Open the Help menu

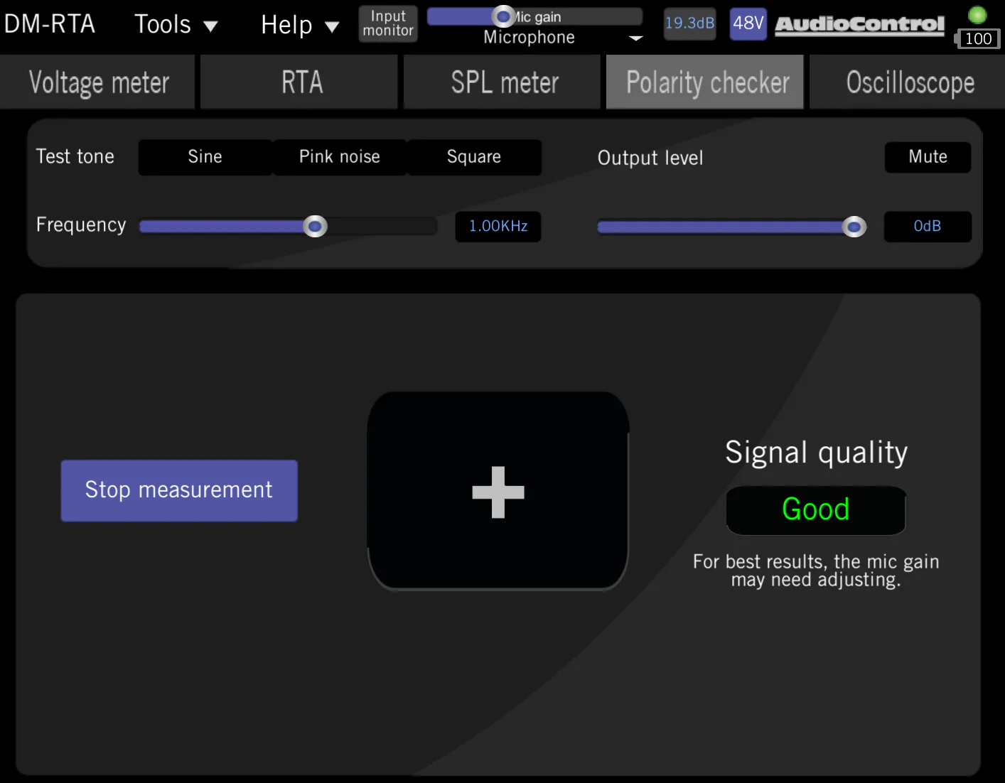(x=299, y=23)
